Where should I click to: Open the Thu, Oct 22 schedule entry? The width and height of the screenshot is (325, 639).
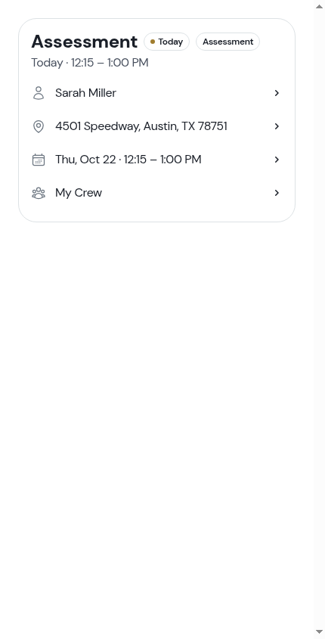(156, 160)
